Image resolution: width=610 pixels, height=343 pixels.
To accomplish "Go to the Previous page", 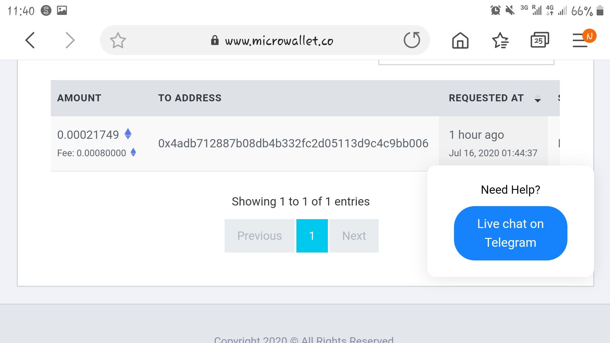I will click(x=259, y=236).
